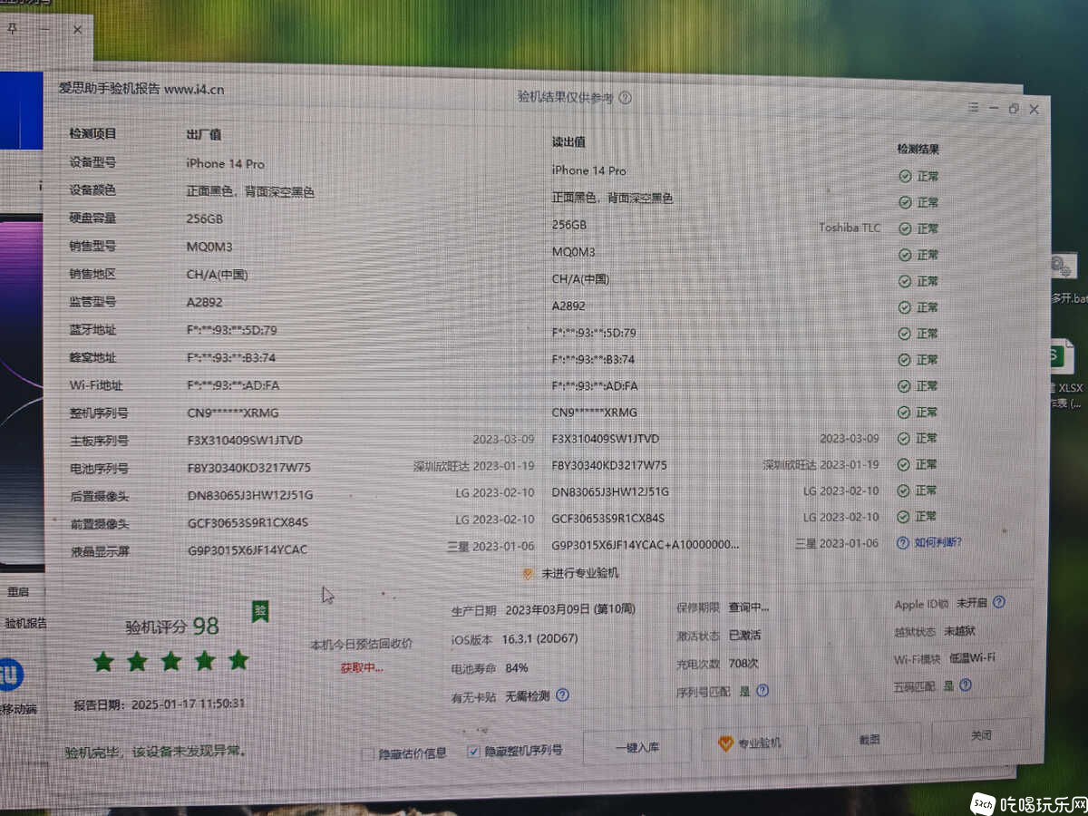This screenshot has width=1088, height=816.
Task: Click the help icon next to 序列号匹配 是
Action: [762, 691]
